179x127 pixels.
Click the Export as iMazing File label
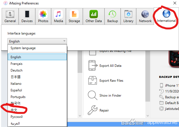[x=115, y=51]
